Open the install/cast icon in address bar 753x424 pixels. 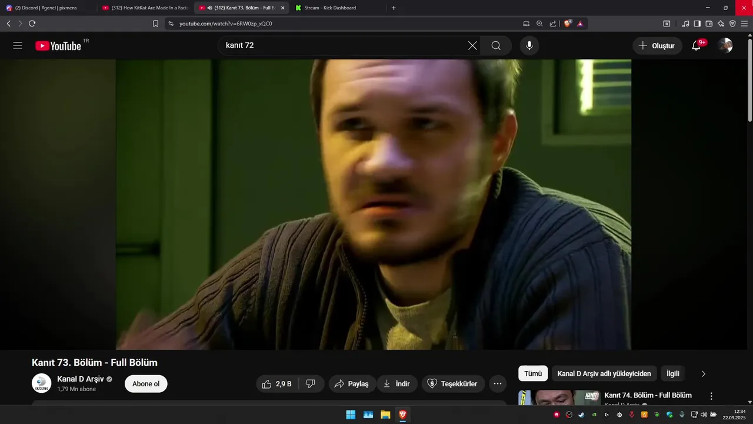(x=527, y=24)
